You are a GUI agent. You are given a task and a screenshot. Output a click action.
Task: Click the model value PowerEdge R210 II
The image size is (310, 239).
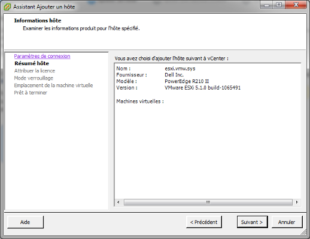tap(187, 81)
